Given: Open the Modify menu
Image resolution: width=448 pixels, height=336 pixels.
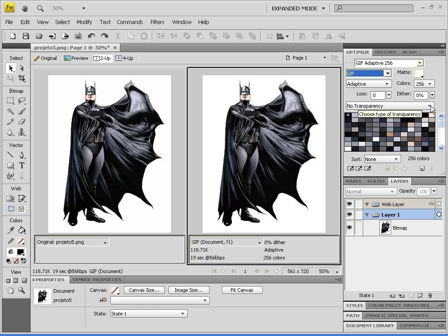Looking at the screenshot, I should tap(84, 22).
